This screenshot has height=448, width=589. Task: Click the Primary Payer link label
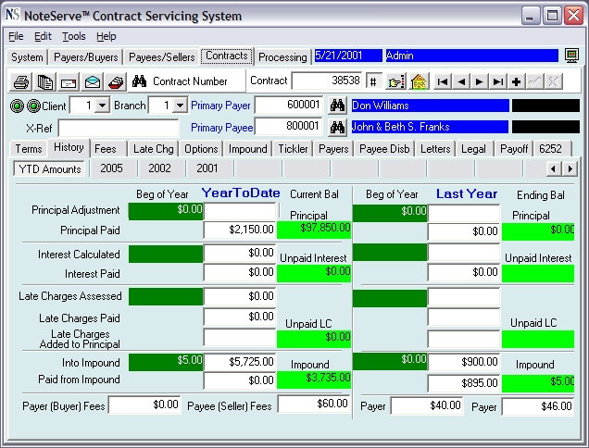coord(220,106)
